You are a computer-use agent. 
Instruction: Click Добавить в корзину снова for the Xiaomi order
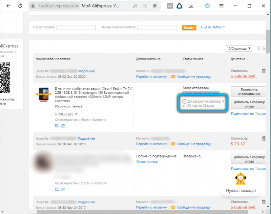pos(249,104)
